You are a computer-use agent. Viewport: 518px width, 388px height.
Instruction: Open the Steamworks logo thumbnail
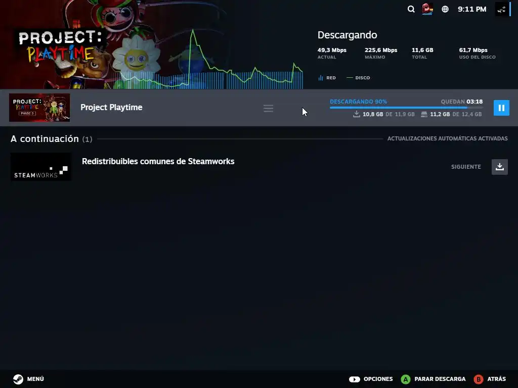tap(40, 167)
